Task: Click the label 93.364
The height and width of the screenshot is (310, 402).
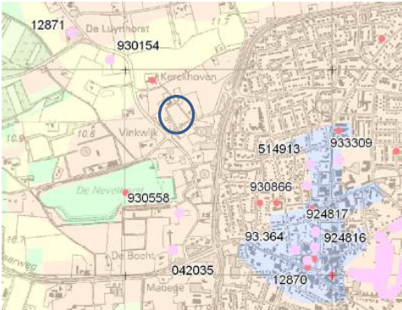Action: tap(264, 236)
